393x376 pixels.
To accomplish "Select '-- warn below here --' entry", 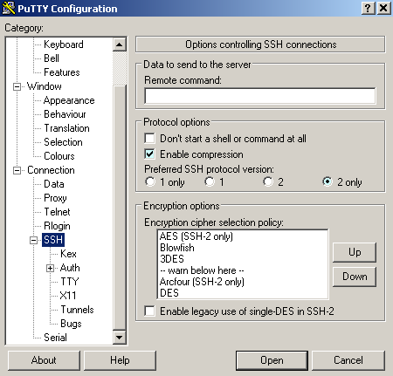I will click(x=202, y=270).
